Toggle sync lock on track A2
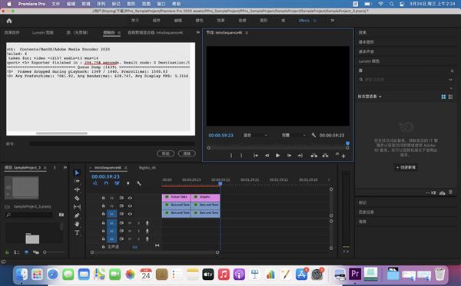The width and height of the screenshot is (461, 286). [x=121, y=231]
